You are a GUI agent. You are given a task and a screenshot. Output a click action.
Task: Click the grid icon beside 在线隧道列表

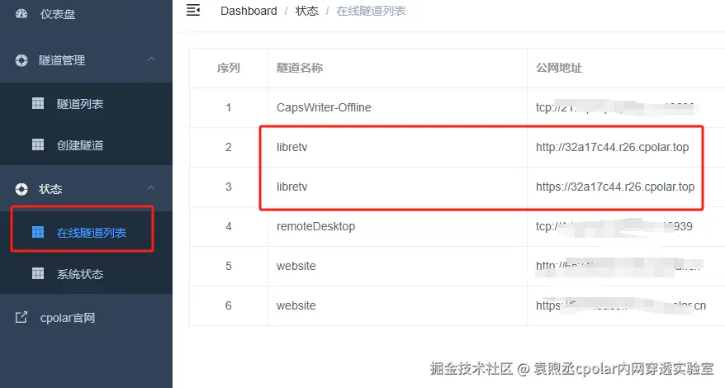coord(38,232)
